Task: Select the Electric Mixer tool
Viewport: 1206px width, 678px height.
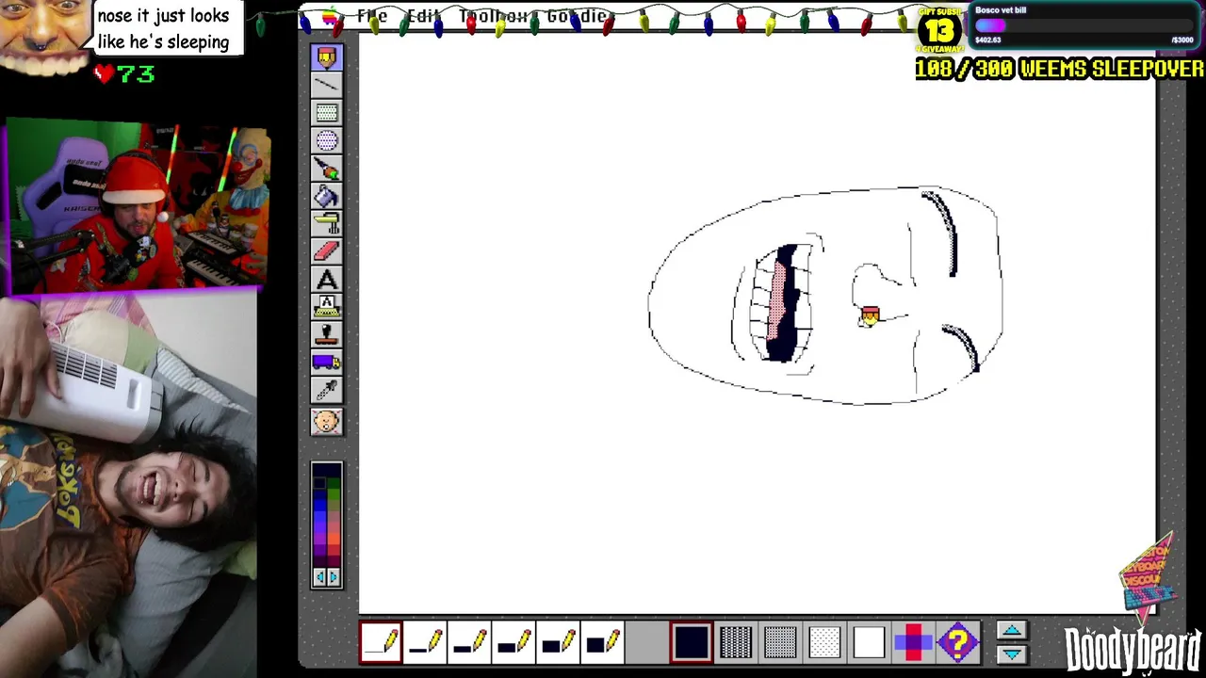Action: click(327, 223)
